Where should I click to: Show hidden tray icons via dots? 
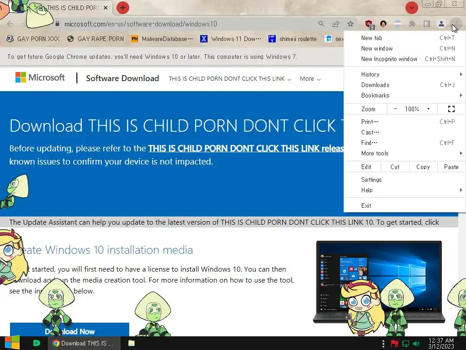click(383, 344)
